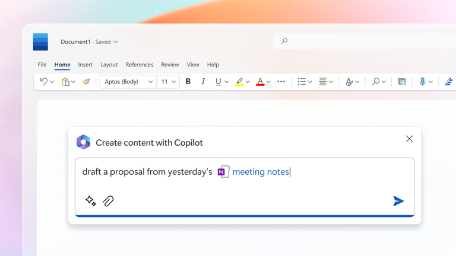The height and width of the screenshot is (256, 456).
Task: Click inside the Copilot prompt text box
Action: click(245, 187)
